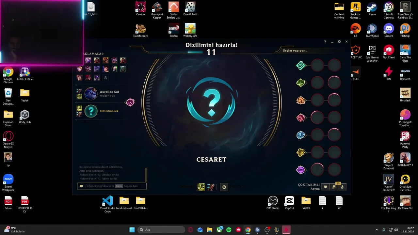Click the 'Seçim yapıyor...' status text
418x235 pixels.
click(x=295, y=51)
